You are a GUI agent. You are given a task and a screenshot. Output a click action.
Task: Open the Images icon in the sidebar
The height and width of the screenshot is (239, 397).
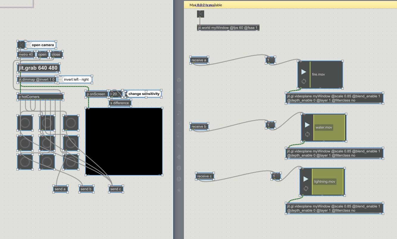click(179, 135)
